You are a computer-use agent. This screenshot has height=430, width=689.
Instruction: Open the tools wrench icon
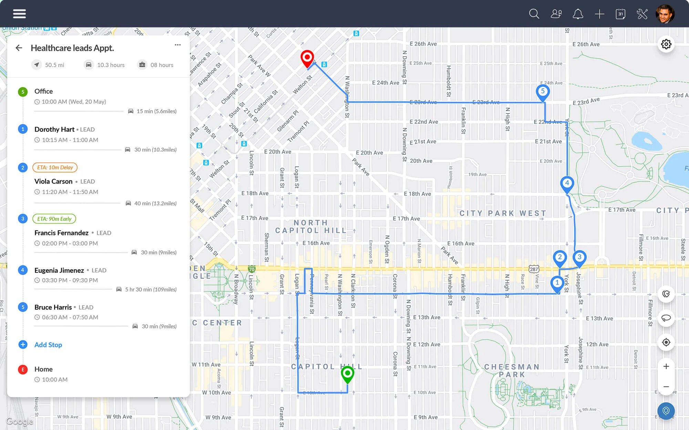(642, 14)
